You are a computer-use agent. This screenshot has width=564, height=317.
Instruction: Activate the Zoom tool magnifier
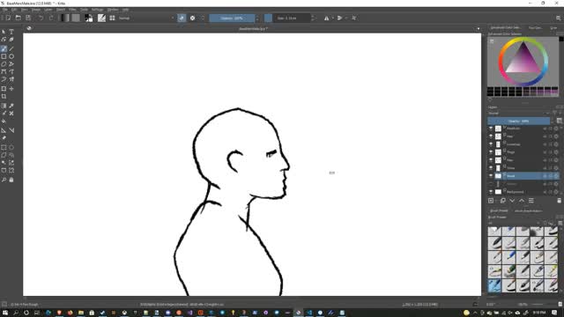pyautogui.click(x=4, y=180)
